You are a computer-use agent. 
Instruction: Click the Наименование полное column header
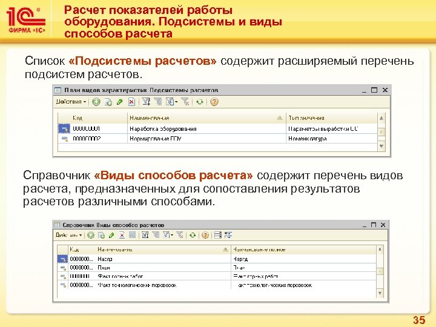click(x=303, y=249)
